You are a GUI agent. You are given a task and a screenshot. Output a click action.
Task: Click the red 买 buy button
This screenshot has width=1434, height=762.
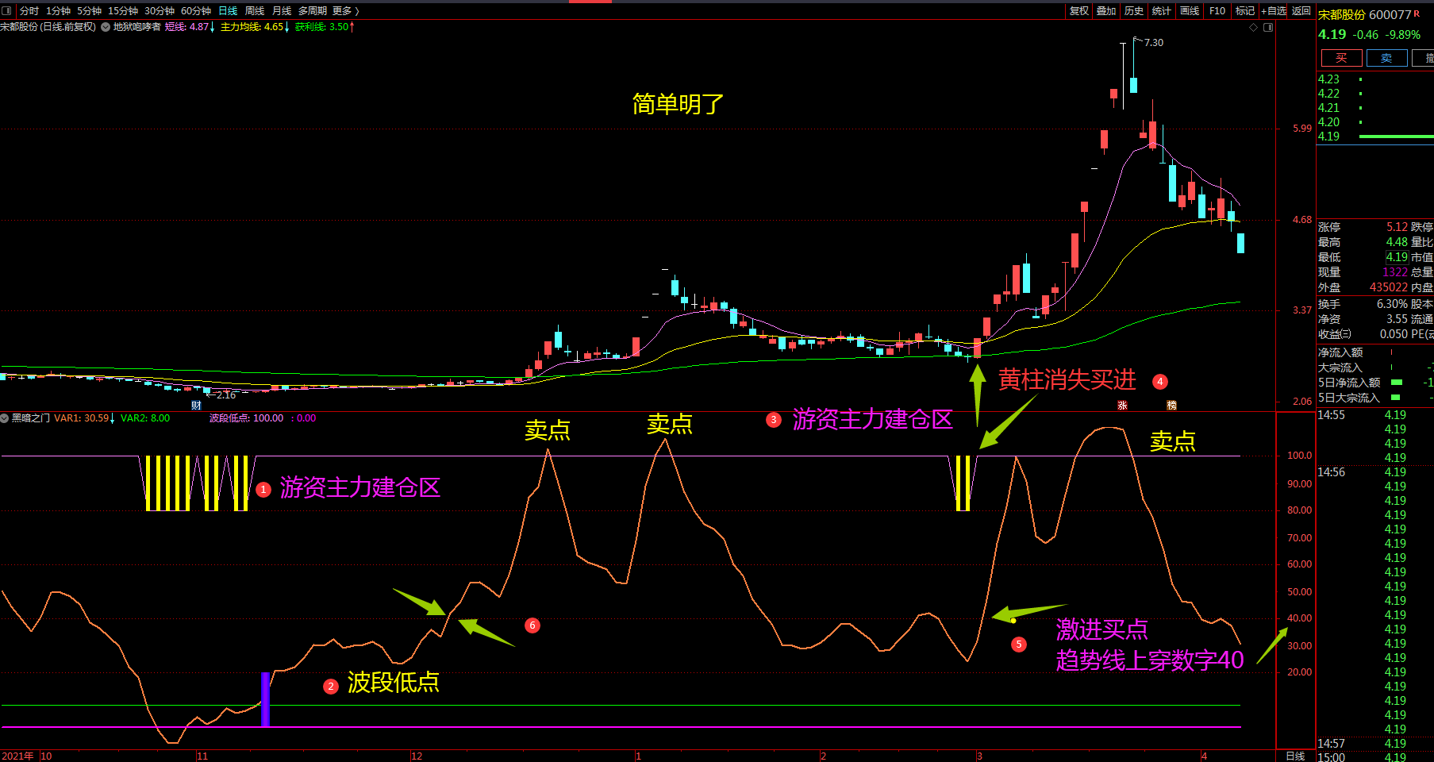click(1341, 58)
